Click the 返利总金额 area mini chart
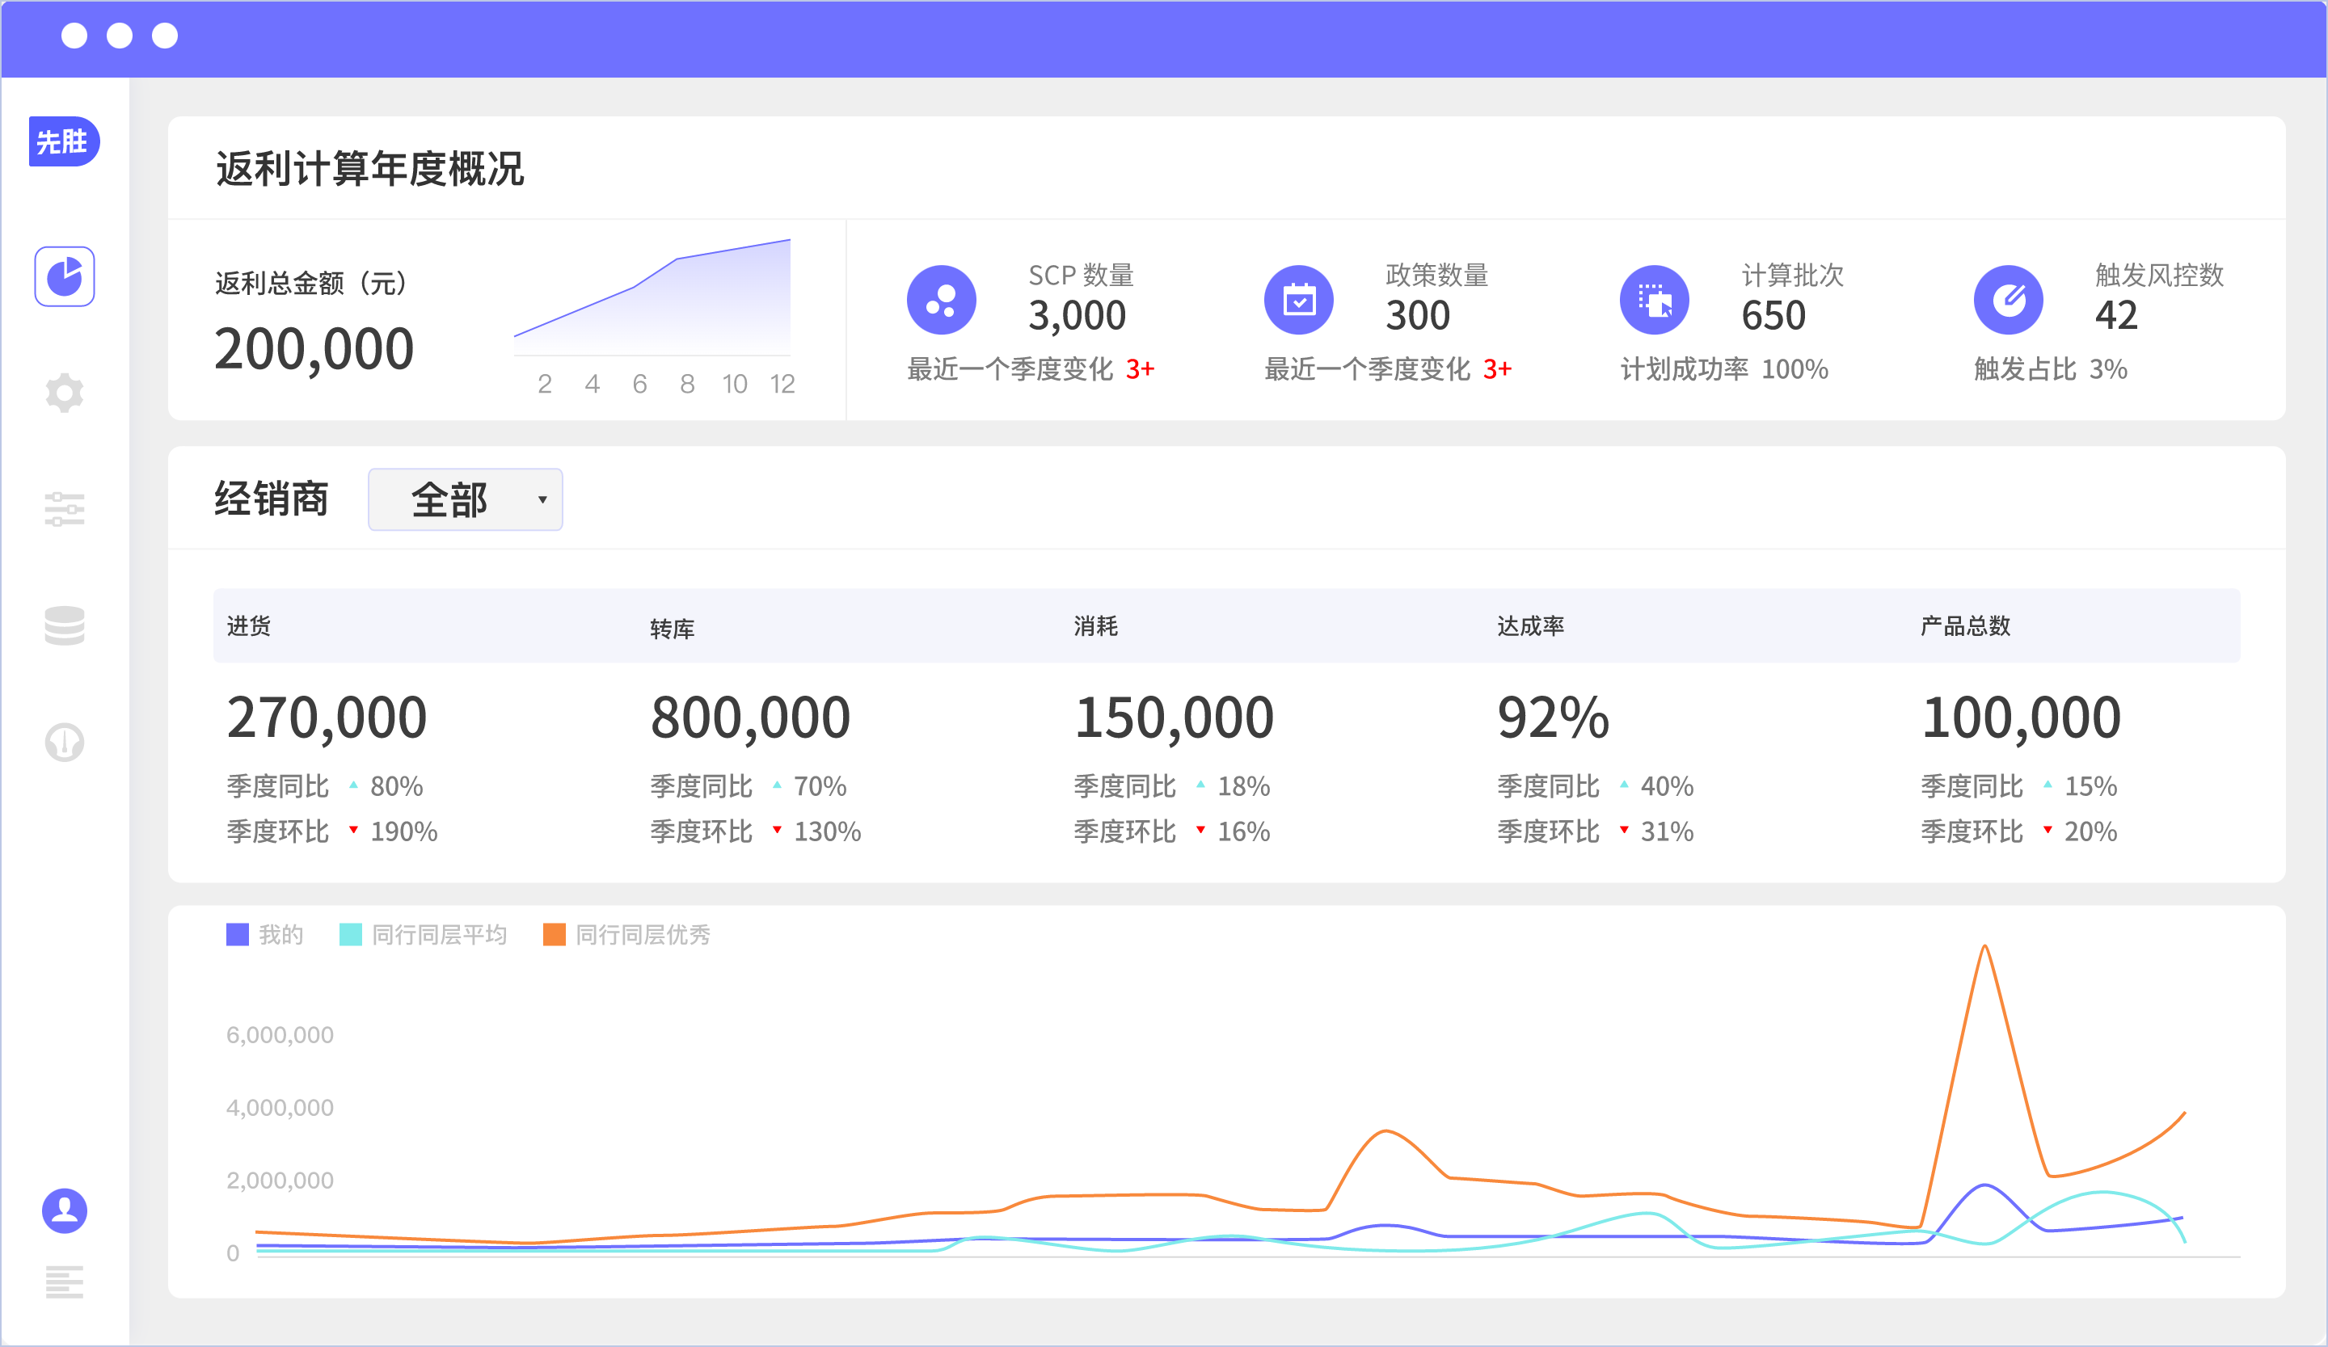The height and width of the screenshot is (1347, 2328). point(652,297)
